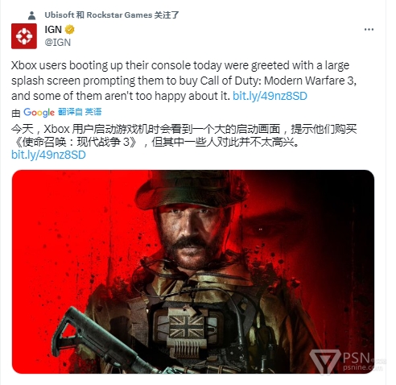Open the bit.ly/49nz8SD link in the English text

(x=270, y=96)
